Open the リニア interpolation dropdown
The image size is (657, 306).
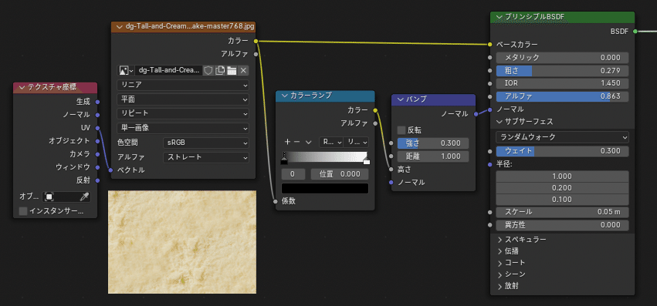point(183,85)
